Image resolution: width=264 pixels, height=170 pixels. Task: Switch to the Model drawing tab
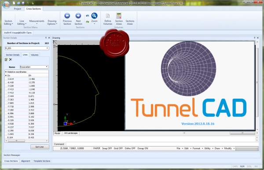click(57, 133)
